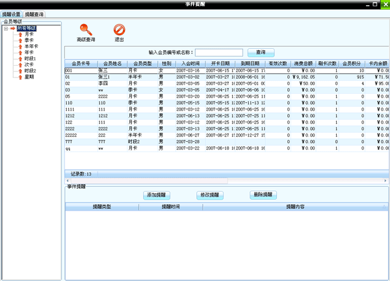Viewport: 390px width, 281px height.
Task: Open 高级查询 advanced search magnifier icon
Action: [x=86, y=30]
